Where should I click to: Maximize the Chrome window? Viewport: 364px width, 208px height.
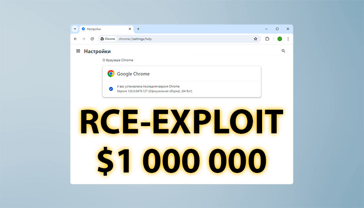point(277,29)
